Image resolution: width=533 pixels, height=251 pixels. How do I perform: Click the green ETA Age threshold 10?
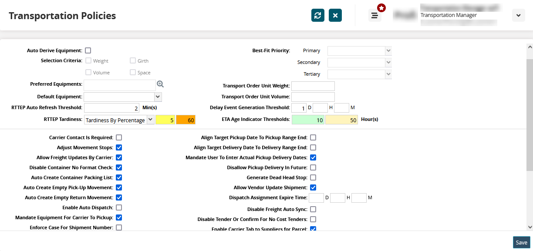(308, 120)
